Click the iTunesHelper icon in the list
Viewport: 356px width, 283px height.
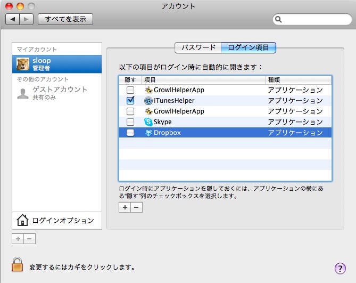coord(148,101)
